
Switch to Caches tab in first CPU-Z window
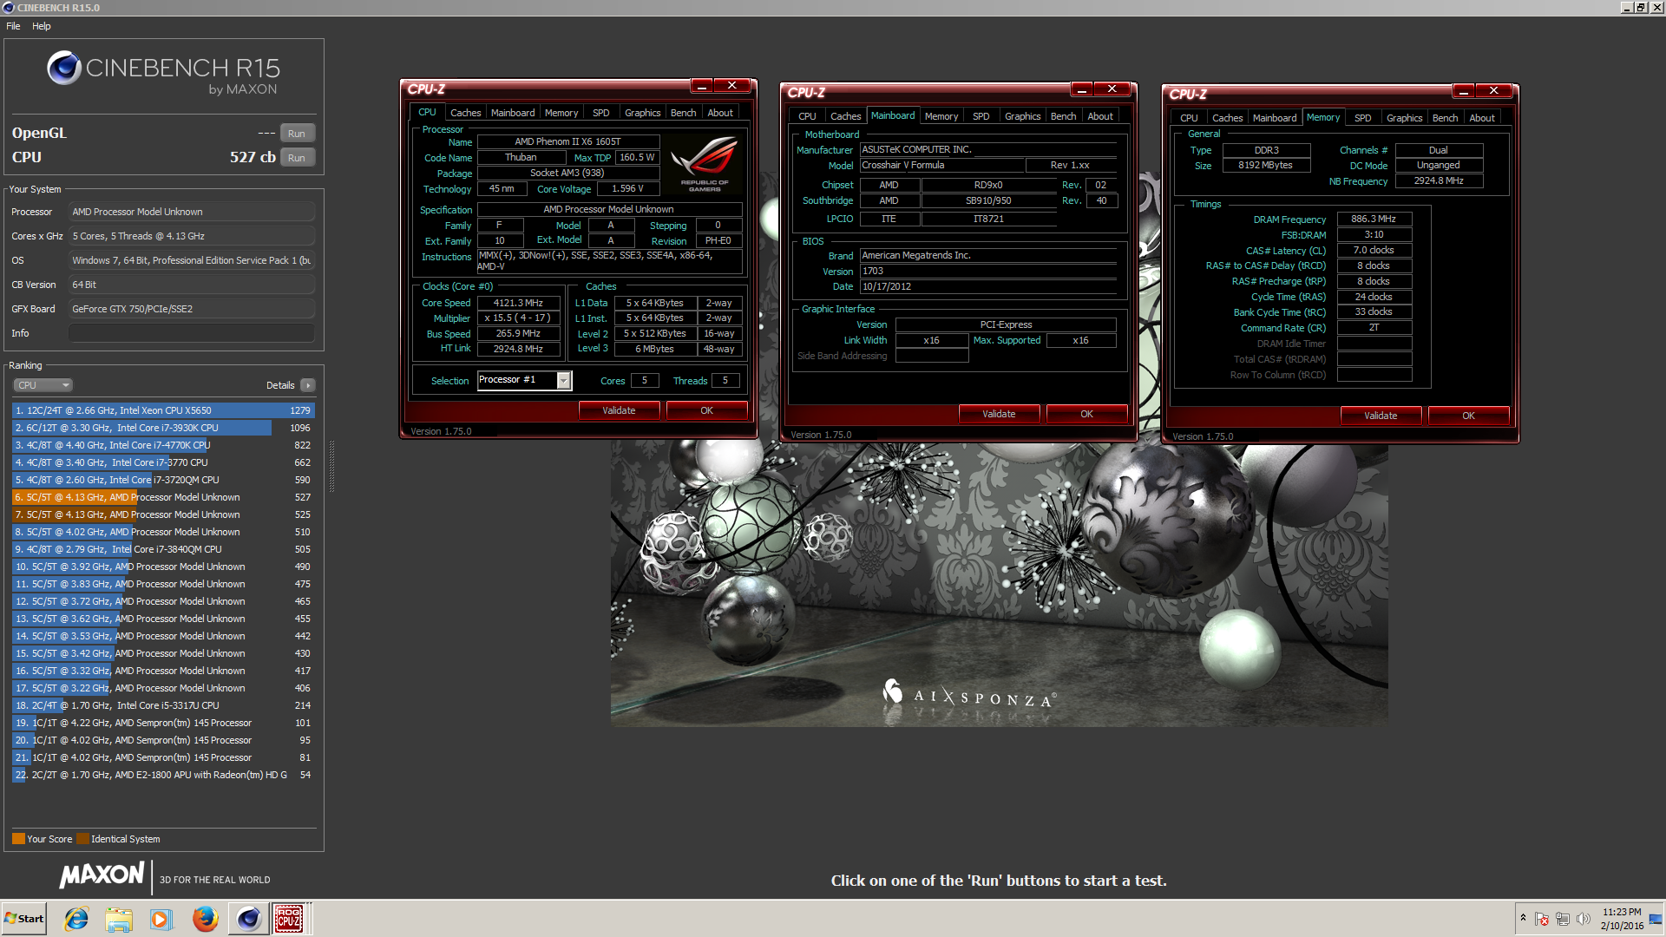pyautogui.click(x=465, y=113)
